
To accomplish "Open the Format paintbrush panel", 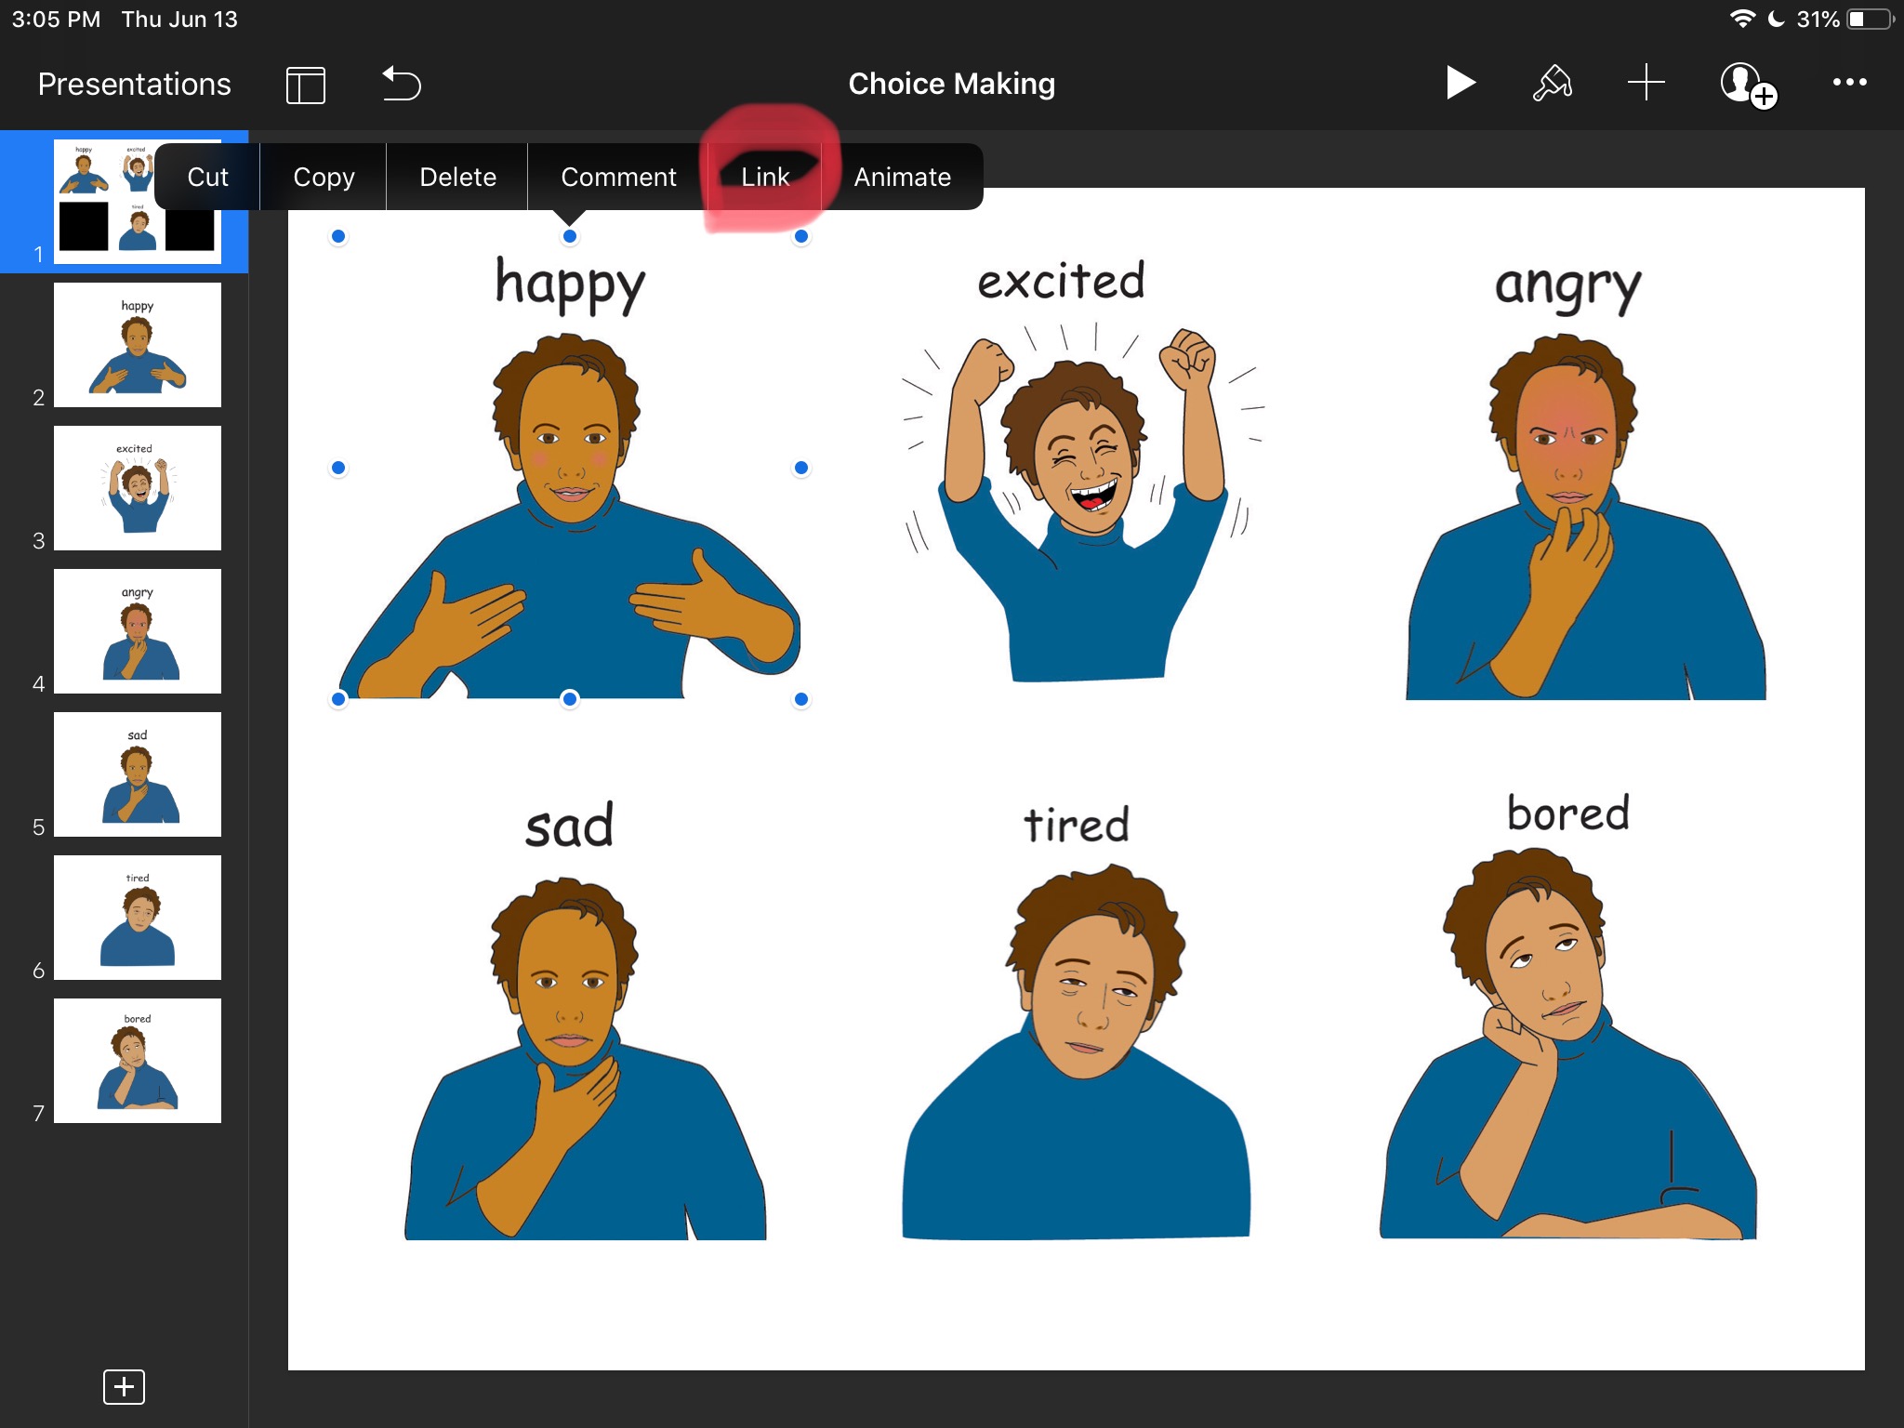I will 1552,84.
